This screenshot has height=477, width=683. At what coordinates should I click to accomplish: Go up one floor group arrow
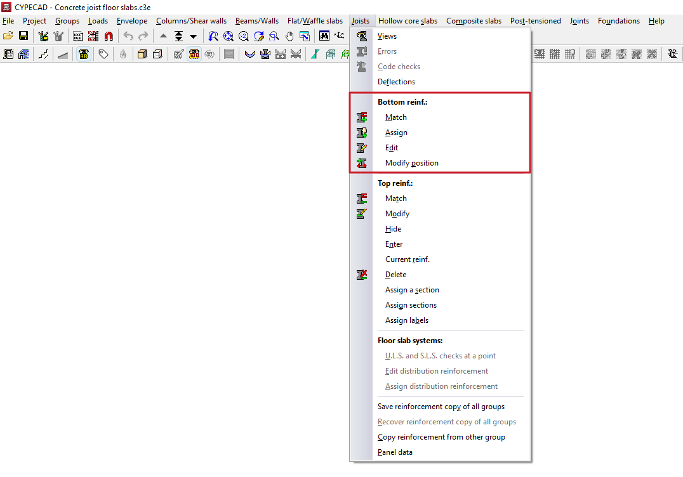163,36
